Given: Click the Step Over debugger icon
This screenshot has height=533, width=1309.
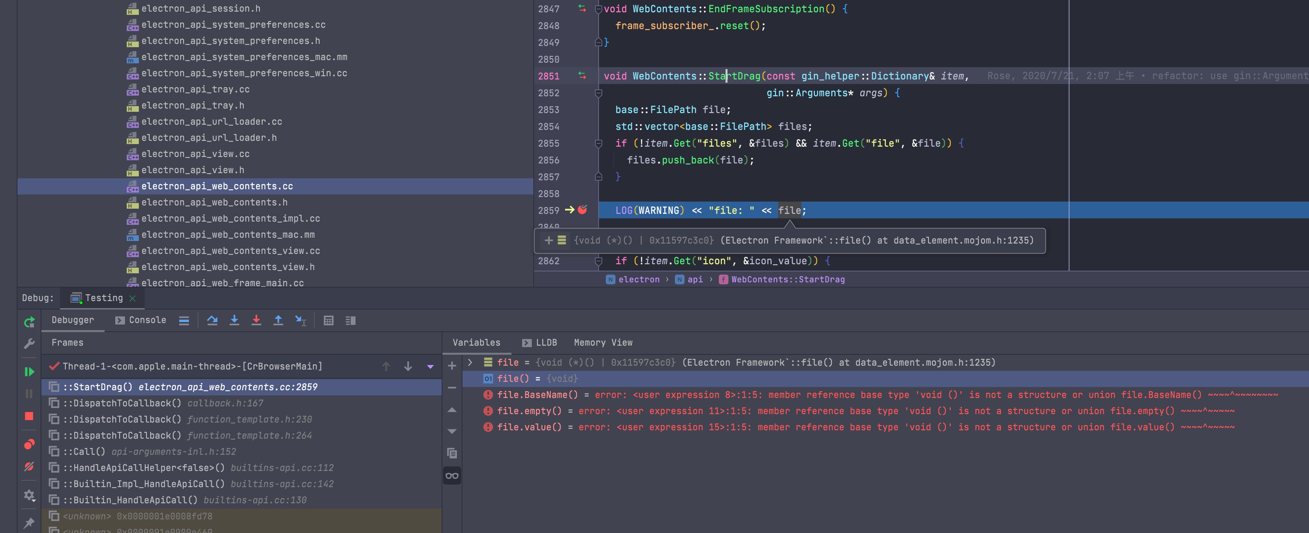Looking at the screenshot, I should point(212,320).
